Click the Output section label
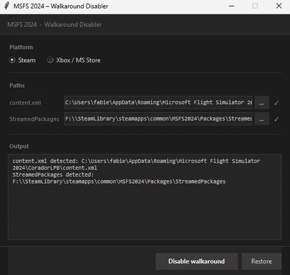The height and width of the screenshot is (275, 290). coord(19,146)
